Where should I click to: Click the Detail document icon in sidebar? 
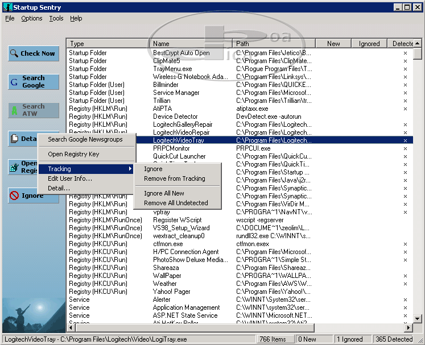pyautogui.click(x=14, y=139)
